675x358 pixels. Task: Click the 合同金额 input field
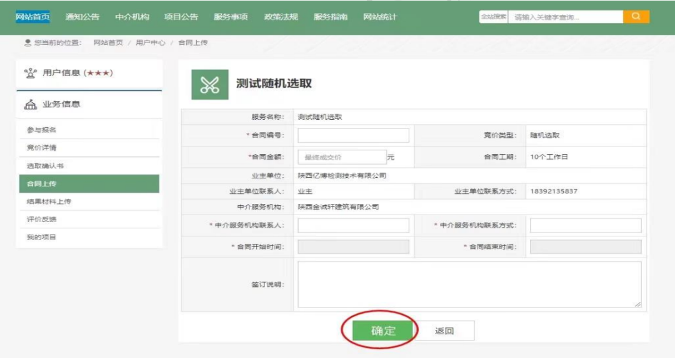(342, 157)
